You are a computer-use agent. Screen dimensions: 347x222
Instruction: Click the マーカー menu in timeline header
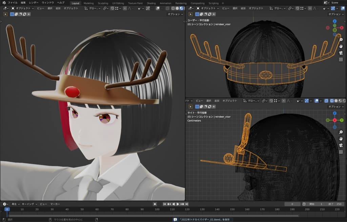point(55,204)
